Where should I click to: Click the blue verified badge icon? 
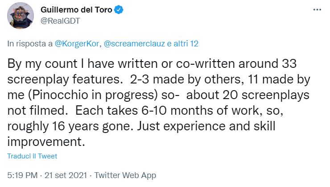click(x=119, y=10)
